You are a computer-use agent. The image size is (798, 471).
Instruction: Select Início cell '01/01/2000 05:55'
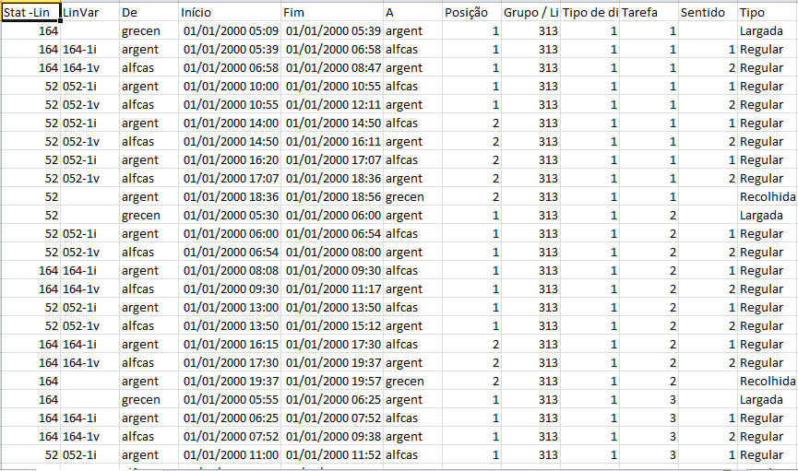(230, 399)
